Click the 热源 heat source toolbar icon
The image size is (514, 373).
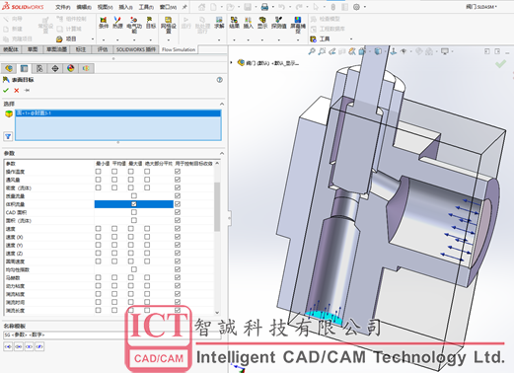pos(117,23)
